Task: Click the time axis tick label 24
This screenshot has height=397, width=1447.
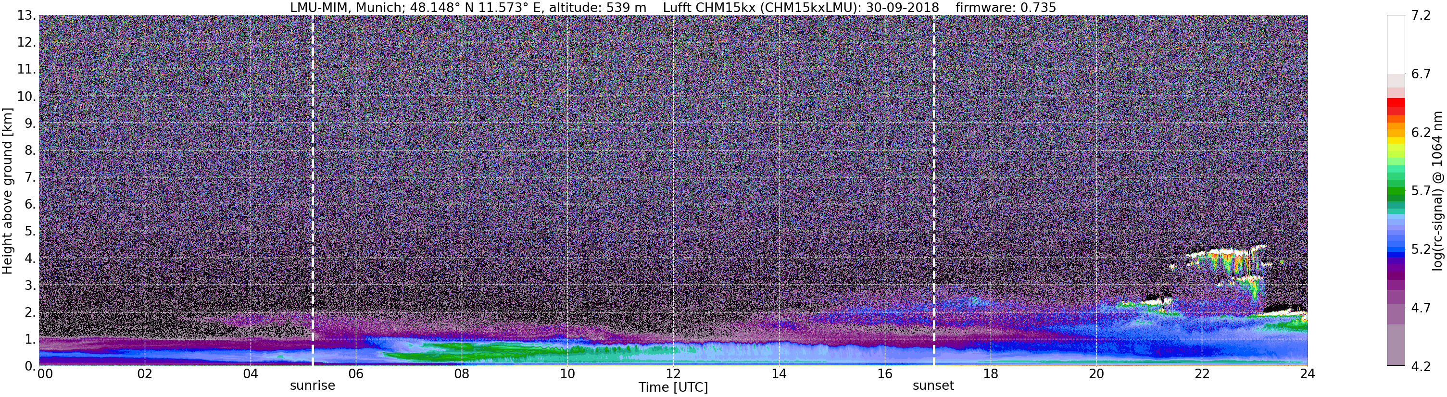Action: [x=1307, y=374]
